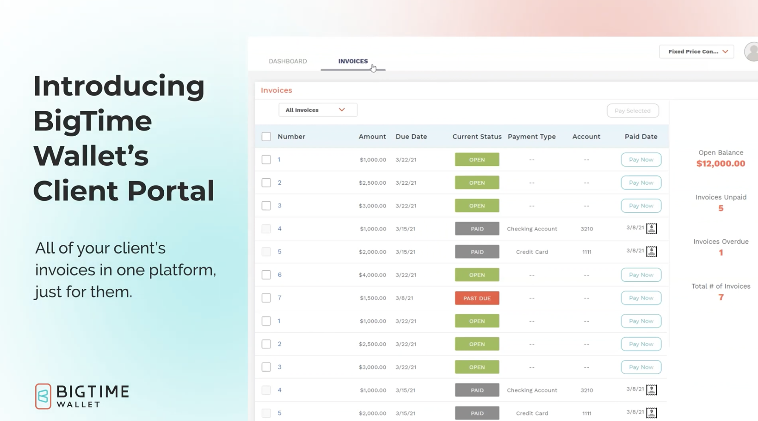The height and width of the screenshot is (421, 758).
Task: Click Pay Now for past due invoice 7
Action: click(x=641, y=298)
